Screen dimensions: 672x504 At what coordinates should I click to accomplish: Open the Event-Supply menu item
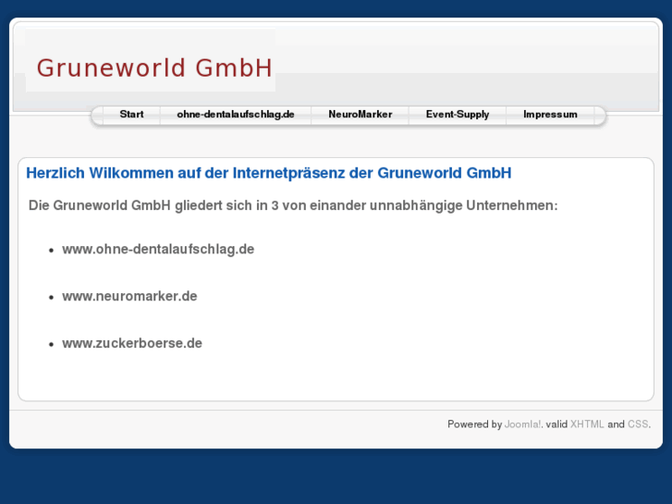coord(458,115)
